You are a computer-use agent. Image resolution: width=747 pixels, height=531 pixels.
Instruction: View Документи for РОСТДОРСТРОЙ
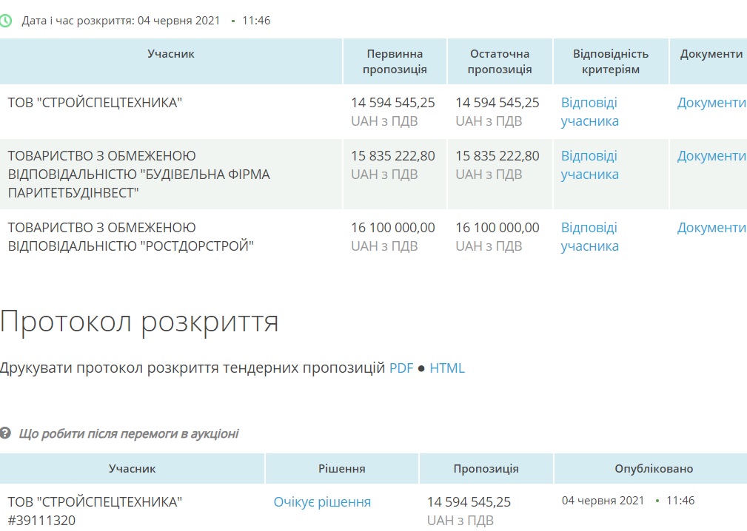click(x=711, y=228)
